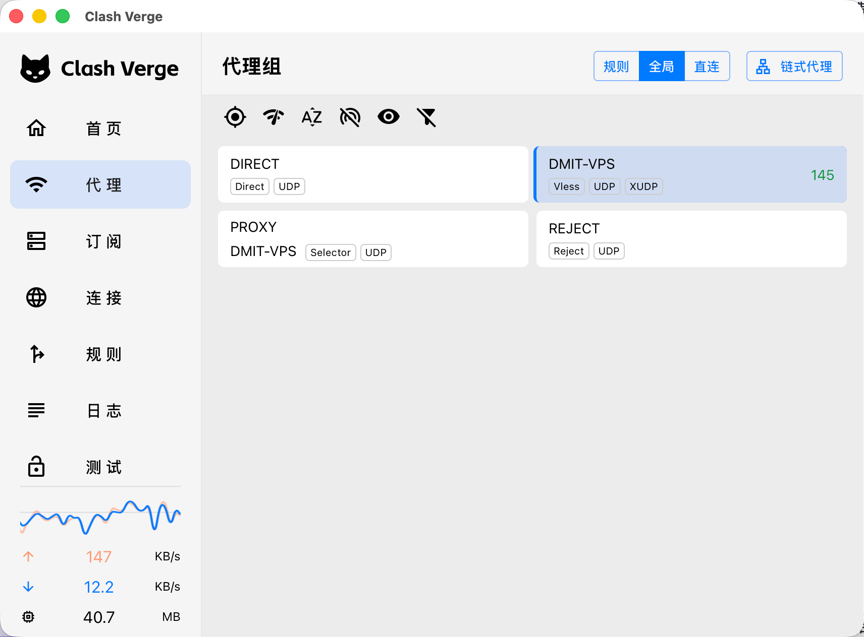Click the crossed-out signal delay-check icon
The image size is (864, 637).
pos(350,117)
